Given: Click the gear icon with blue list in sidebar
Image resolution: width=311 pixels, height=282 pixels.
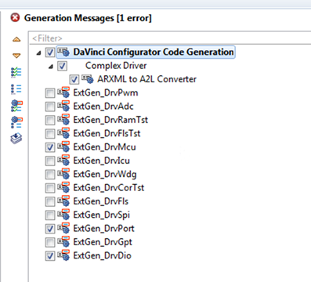Looking at the screenshot, I should tap(16, 122).
